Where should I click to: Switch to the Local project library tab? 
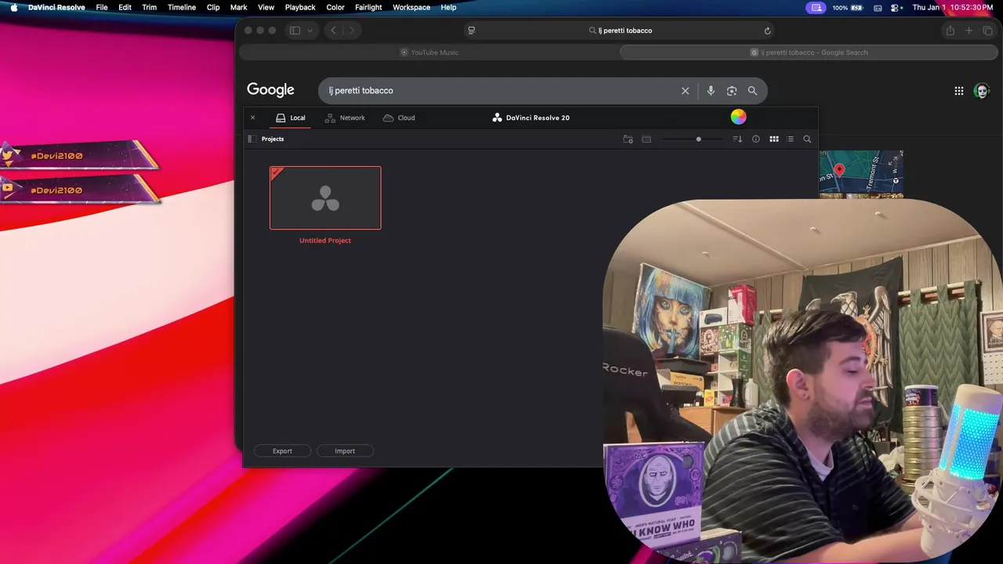[x=291, y=117]
